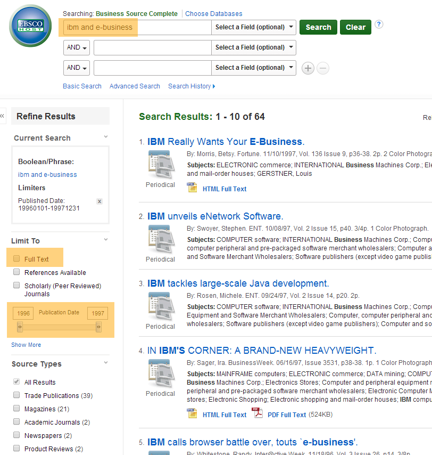Click the Periodical icon for IBM Really Wants Your E-Business

click(x=161, y=165)
